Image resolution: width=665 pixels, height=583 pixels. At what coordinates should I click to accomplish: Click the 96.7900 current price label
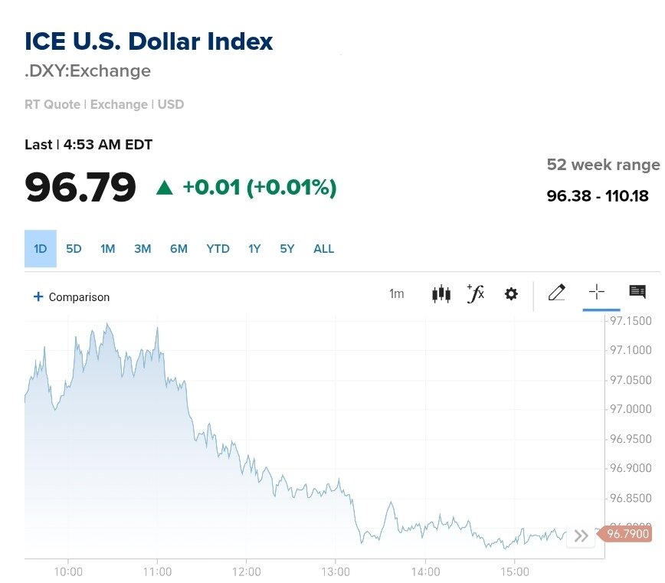click(x=627, y=534)
